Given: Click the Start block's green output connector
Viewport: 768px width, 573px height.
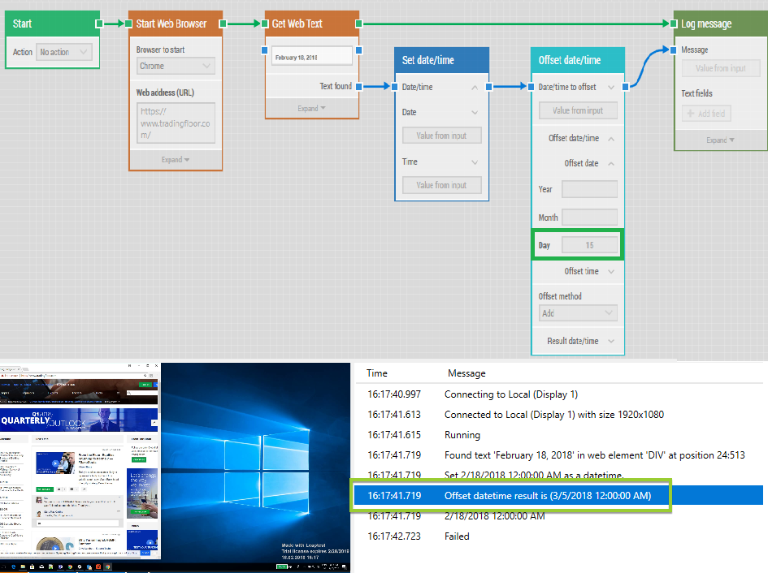Looking at the screenshot, I should (x=99, y=24).
